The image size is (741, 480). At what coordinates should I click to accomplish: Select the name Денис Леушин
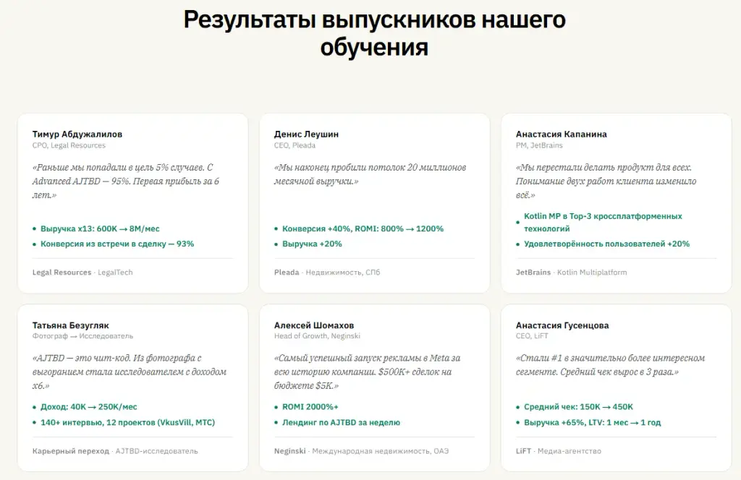point(306,134)
